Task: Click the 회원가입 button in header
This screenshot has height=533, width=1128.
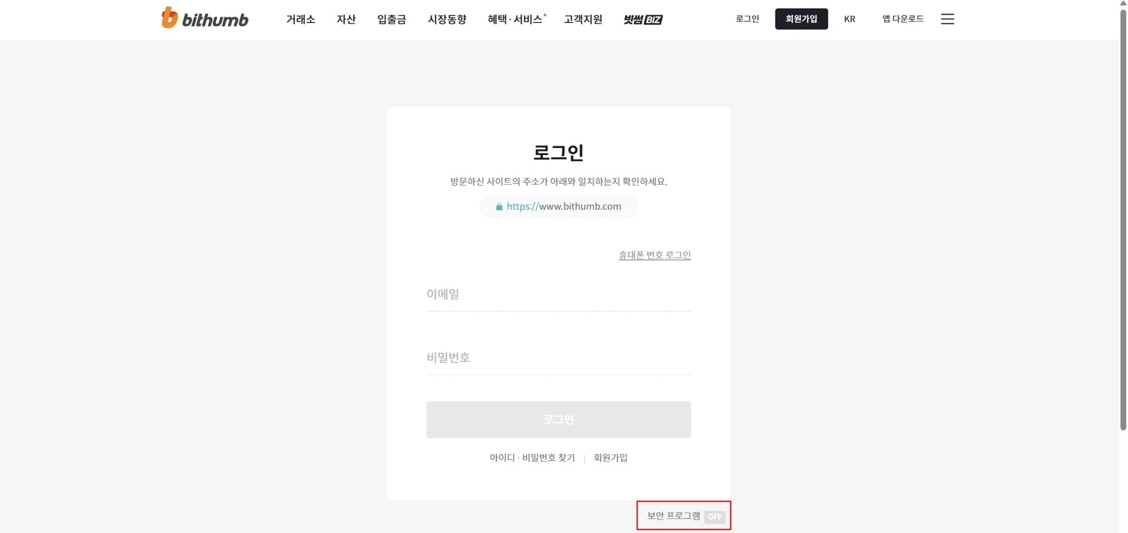Action: coord(801,19)
